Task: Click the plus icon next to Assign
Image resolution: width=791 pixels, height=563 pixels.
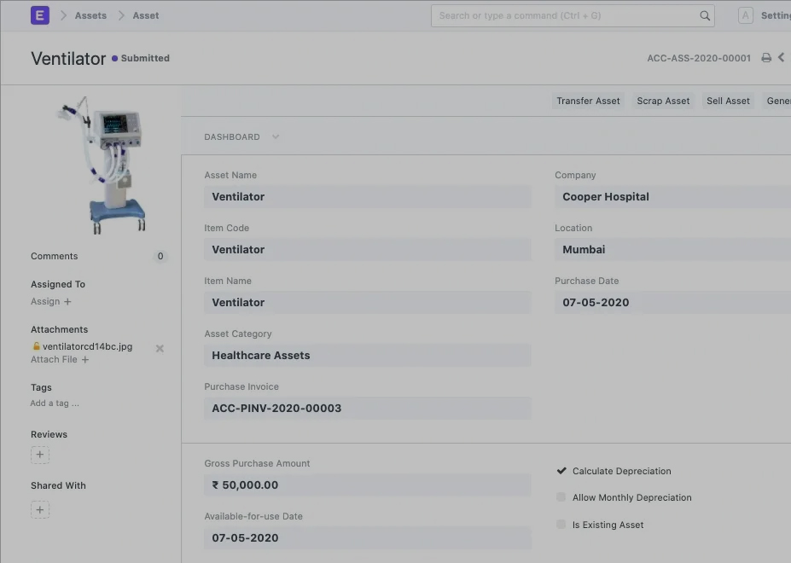Action: 68,302
